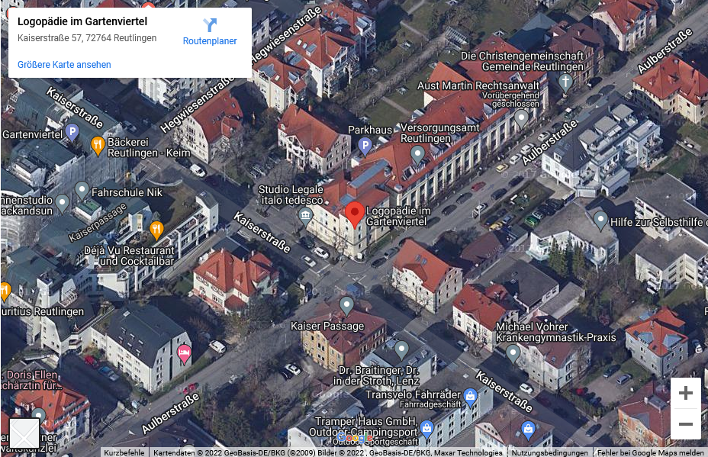Open Transvelo Fahrräder shopping marker

[470, 397]
